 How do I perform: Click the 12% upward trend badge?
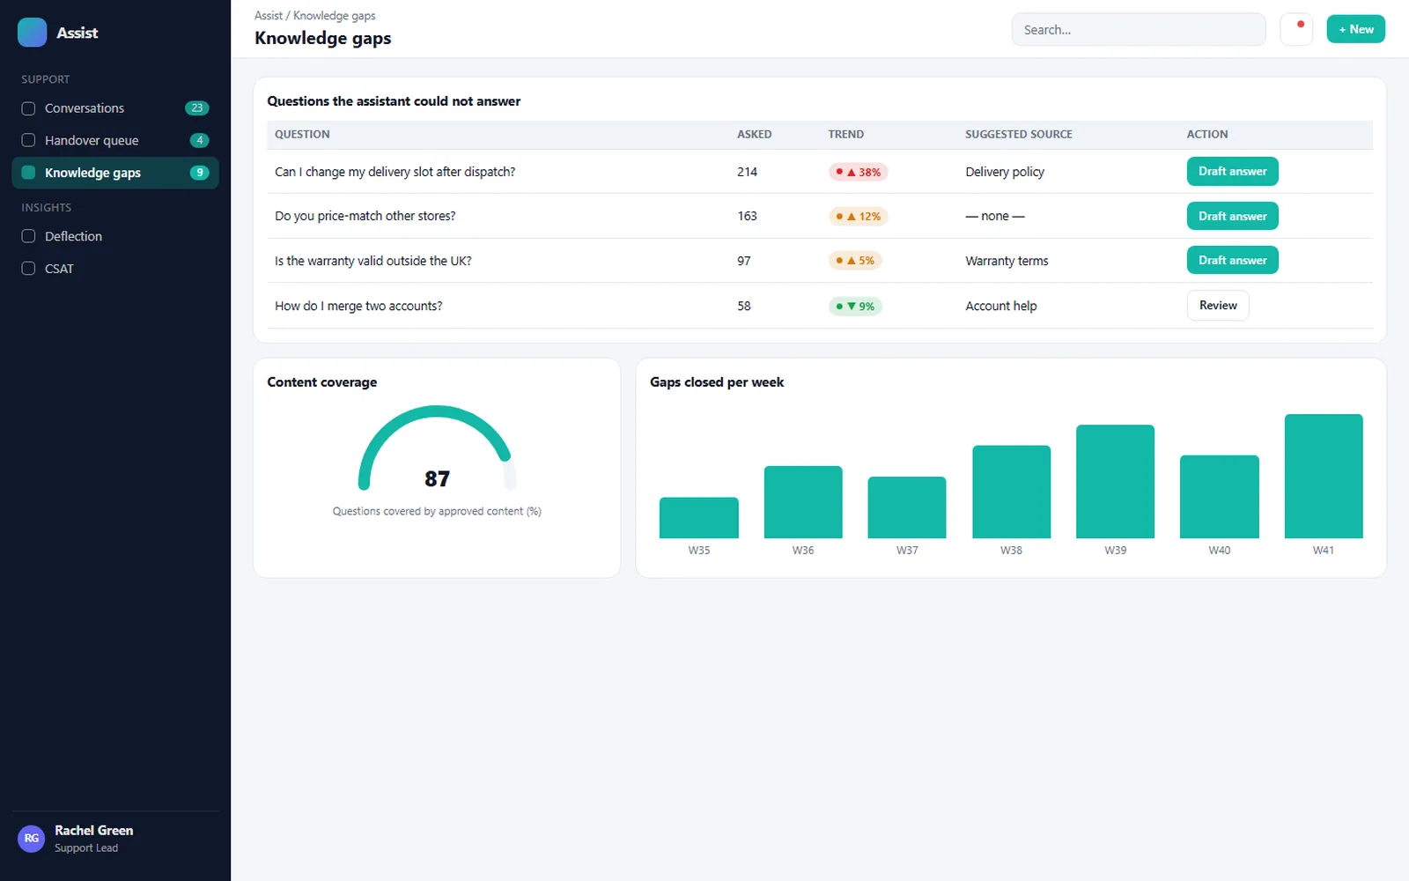click(858, 216)
